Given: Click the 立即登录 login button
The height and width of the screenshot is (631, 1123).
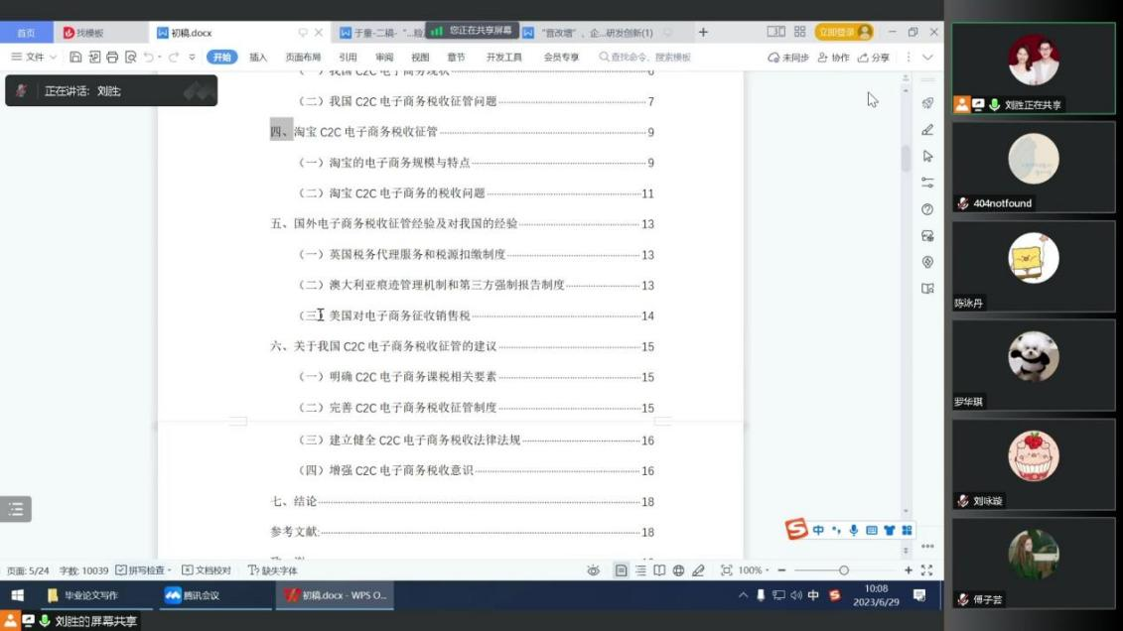Looking at the screenshot, I should point(843,33).
